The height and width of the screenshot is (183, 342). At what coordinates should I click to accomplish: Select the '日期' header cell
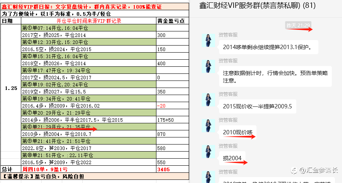pos(11,21)
